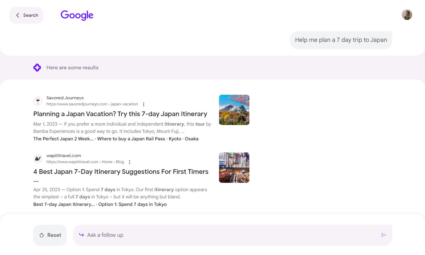
Task: Click the send arrow icon
Action: pyautogui.click(x=384, y=235)
